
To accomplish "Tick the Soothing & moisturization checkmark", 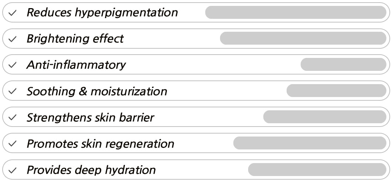I will [13, 91].
